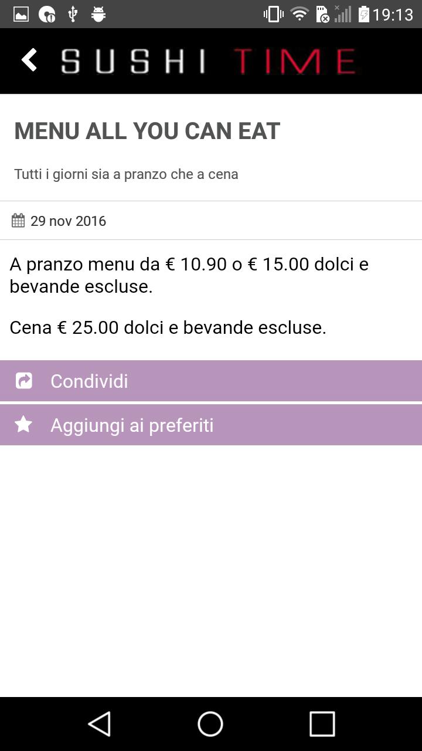This screenshot has height=751, width=422.
Task: Tap the Cena € 25.00 text line
Action: (168, 327)
